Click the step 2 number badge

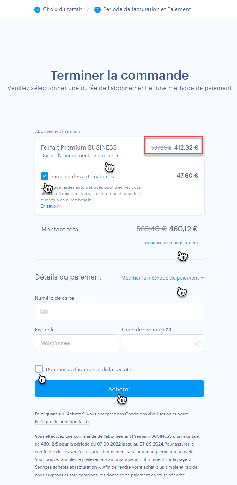[98, 10]
